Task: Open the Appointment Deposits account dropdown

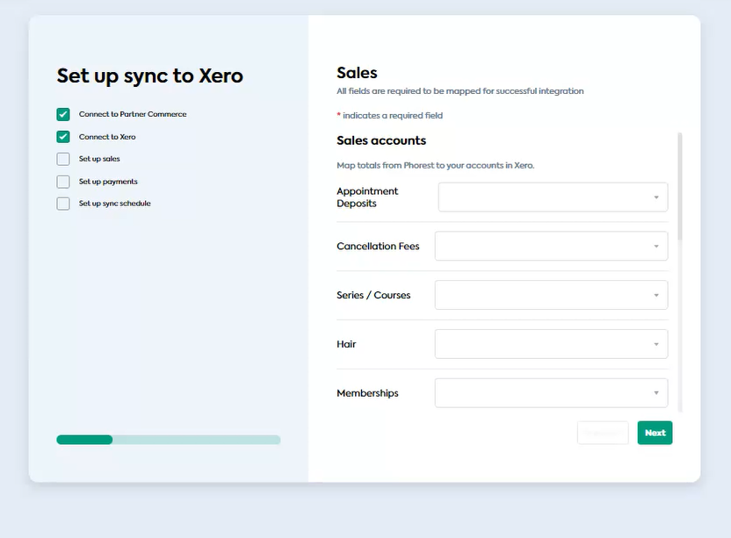Action: [x=553, y=197]
